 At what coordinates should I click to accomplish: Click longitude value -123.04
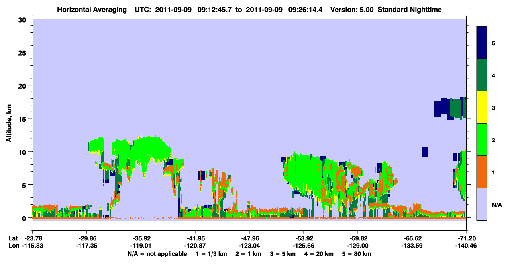pos(249,246)
